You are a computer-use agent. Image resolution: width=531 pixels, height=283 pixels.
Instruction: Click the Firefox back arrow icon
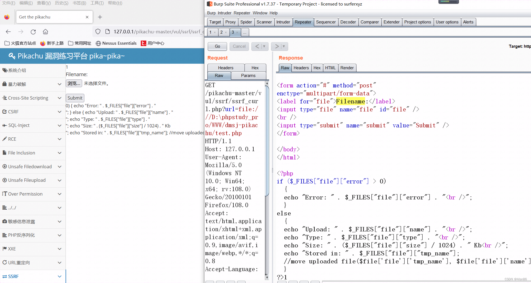point(8,32)
